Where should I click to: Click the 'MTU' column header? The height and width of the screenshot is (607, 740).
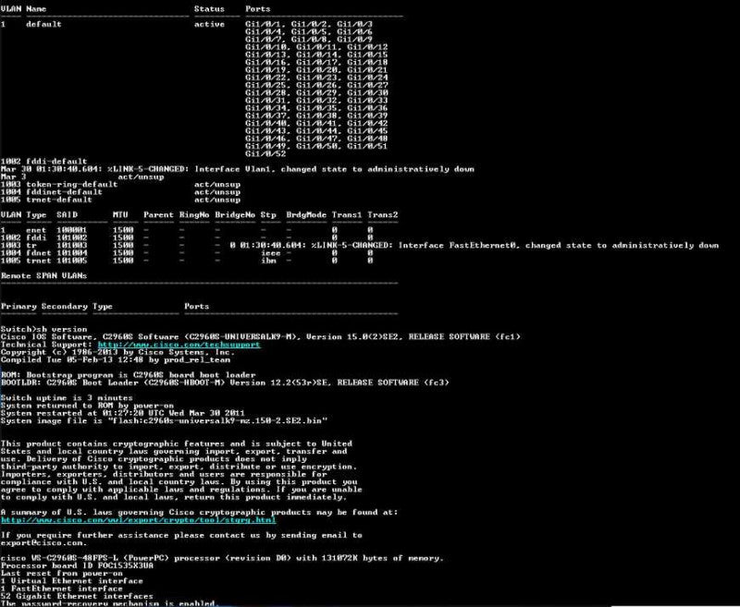point(120,215)
